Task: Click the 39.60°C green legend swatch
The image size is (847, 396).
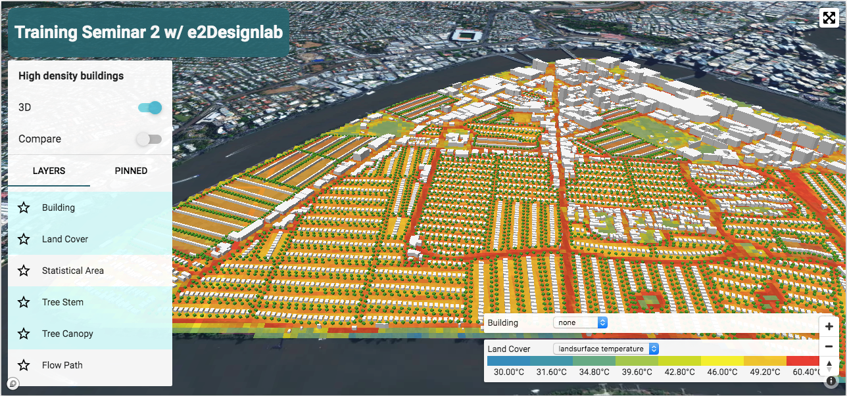Action: coord(637,361)
